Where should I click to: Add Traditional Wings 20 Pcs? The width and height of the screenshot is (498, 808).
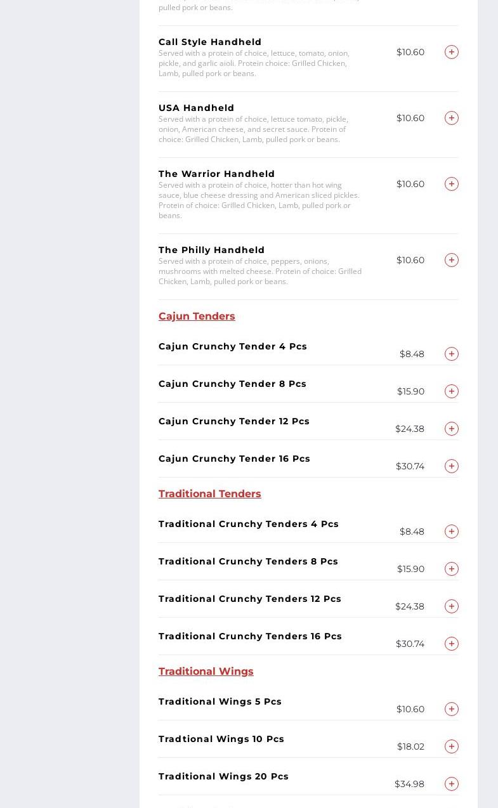click(x=452, y=784)
